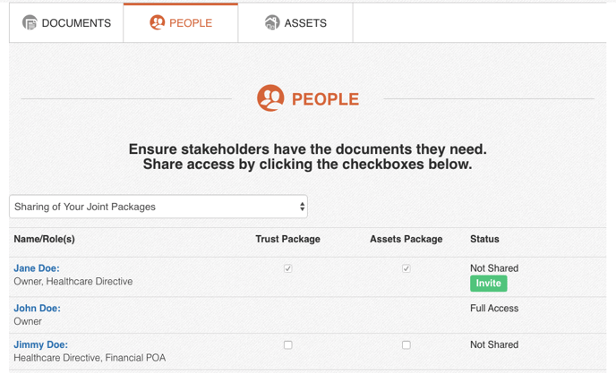This screenshot has height=373, width=616.
Task: Click the Assets Package column header
Action: click(x=406, y=239)
